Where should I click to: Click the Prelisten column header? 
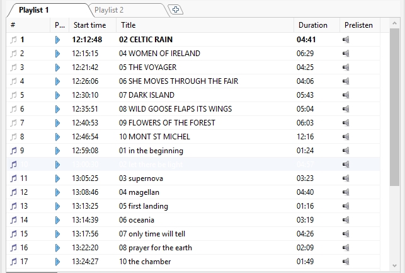coord(359,25)
